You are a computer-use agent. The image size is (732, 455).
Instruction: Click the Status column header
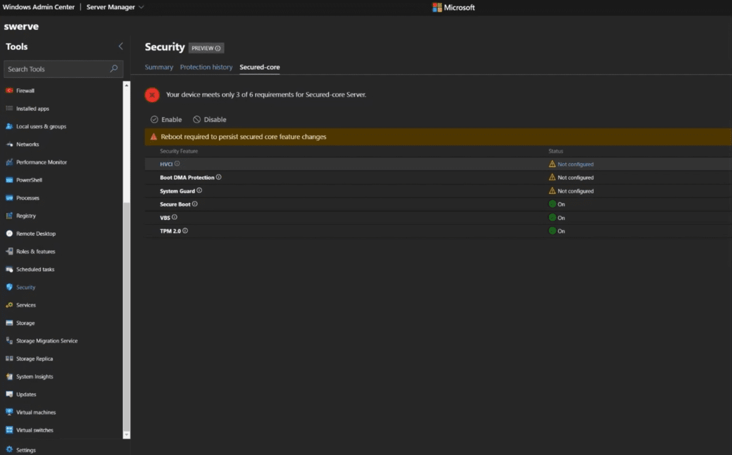(556, 151)
